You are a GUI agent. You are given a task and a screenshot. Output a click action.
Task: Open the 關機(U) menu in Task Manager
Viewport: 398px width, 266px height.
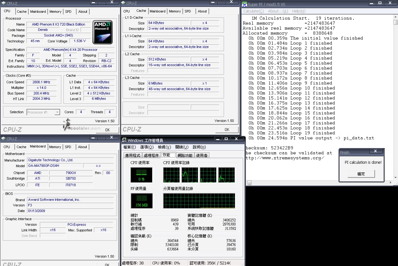(x=182, y=147)
